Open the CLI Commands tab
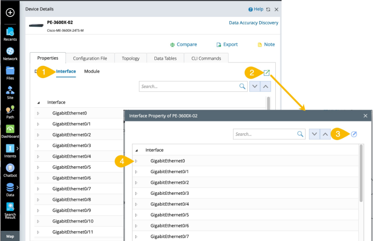This screenshot has height=241, width=374. point(206,58)
